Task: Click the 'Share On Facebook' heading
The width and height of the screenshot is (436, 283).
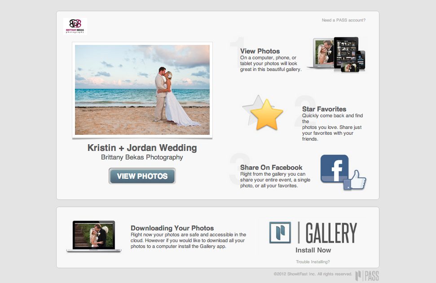Action: point(271,168)
